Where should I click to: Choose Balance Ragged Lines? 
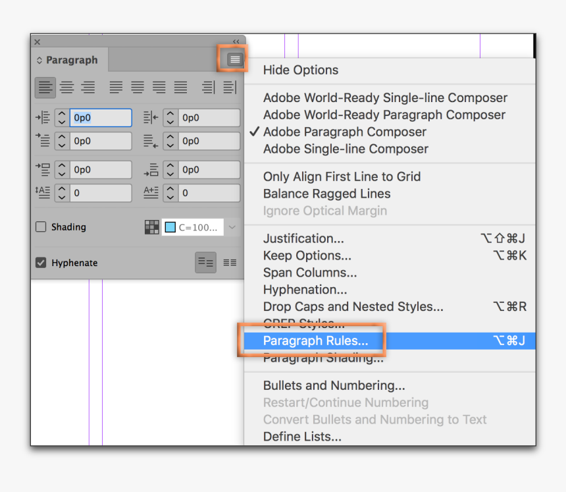[390, 194]
